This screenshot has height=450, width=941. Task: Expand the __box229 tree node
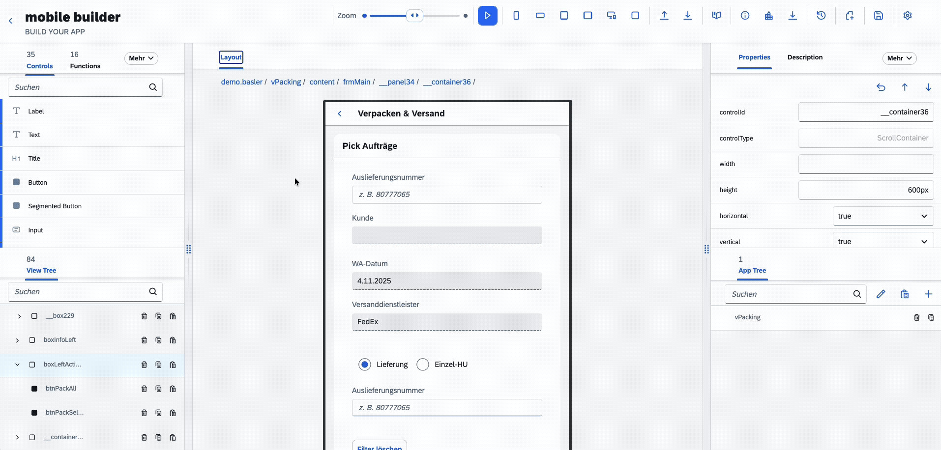coord(19,316)
